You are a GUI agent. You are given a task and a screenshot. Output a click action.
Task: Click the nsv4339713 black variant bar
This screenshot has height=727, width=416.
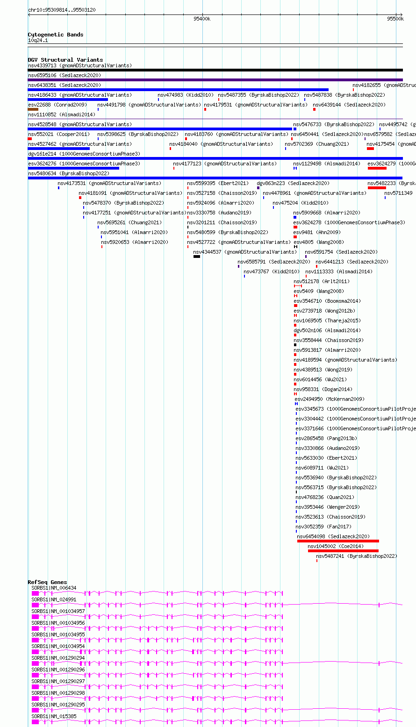[215, 70]
